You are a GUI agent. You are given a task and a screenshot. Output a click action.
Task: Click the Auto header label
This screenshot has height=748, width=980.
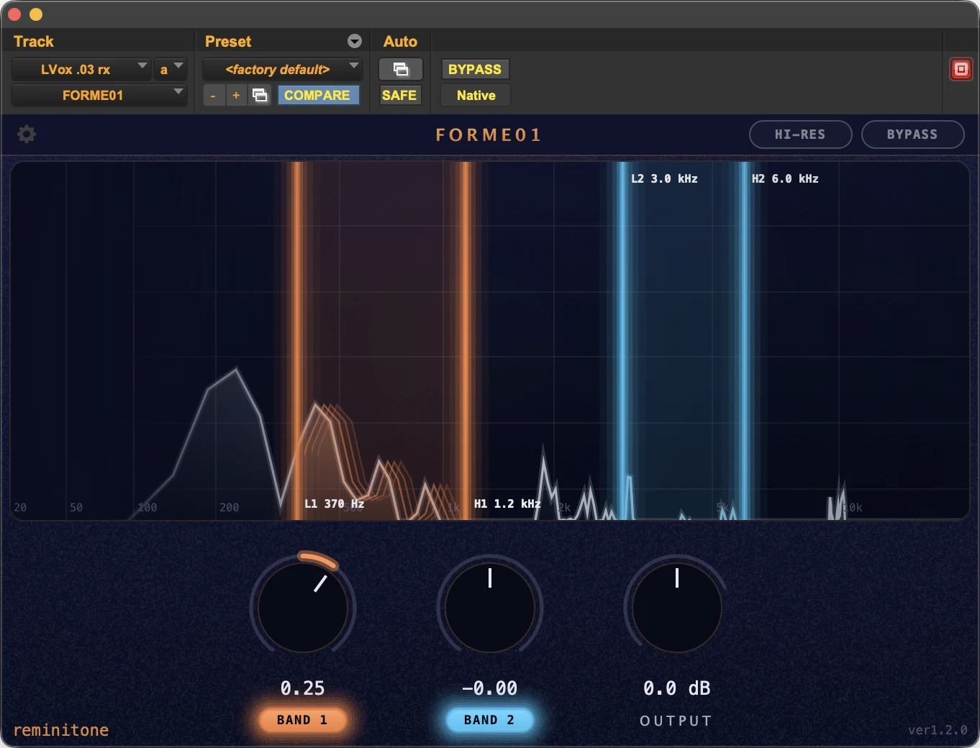[400, 41]
